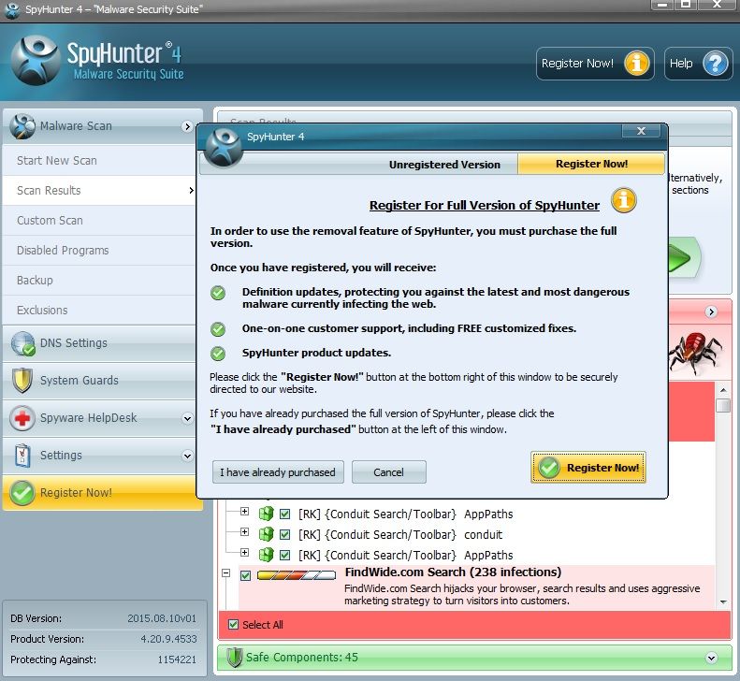Viewport: 740px width, 681px height.
Task: Click the sidebar Register Now! button
Action: [103, 493]
